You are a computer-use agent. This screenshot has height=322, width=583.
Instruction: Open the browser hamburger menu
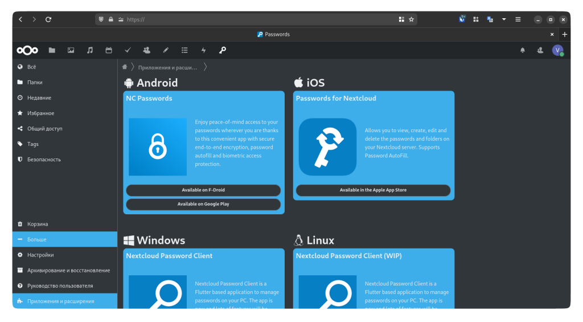click(518, 19)
